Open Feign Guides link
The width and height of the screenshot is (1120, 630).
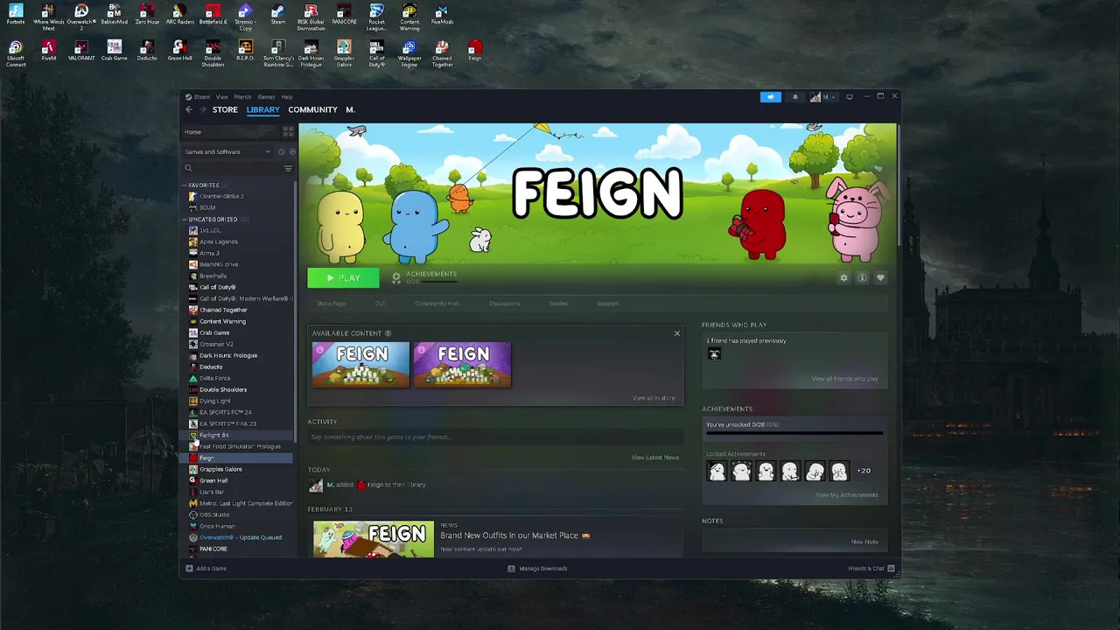coord(558,304)
